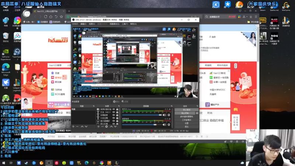This screenshot has height=166, width=295.
Task: Click 退出 exit button in OBS
Action: click(x=187, y=127)
